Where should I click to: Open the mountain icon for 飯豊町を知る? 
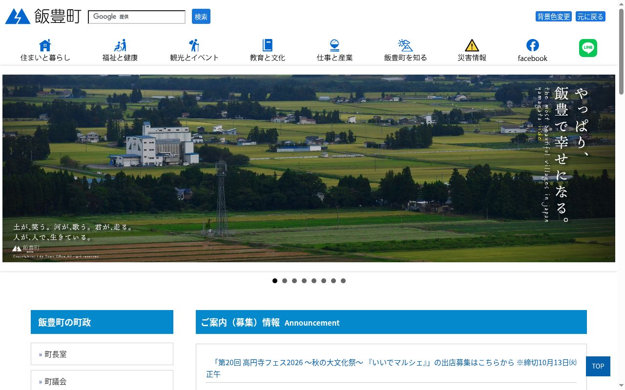(x=405, y=45)
